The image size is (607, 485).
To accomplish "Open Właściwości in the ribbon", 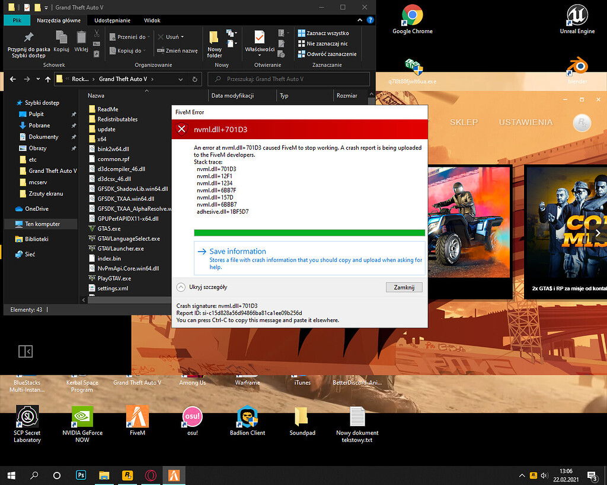I will pos(260,43).
